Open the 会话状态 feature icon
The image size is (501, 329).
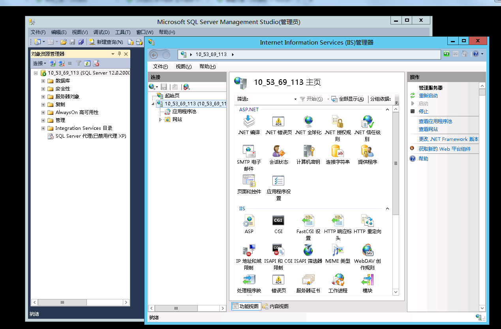(x=279, y=151)
